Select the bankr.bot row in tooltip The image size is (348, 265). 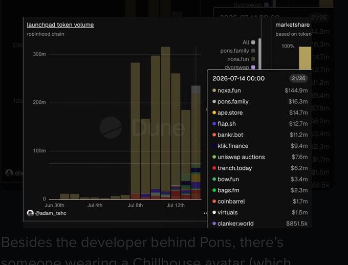click(260, 135)
